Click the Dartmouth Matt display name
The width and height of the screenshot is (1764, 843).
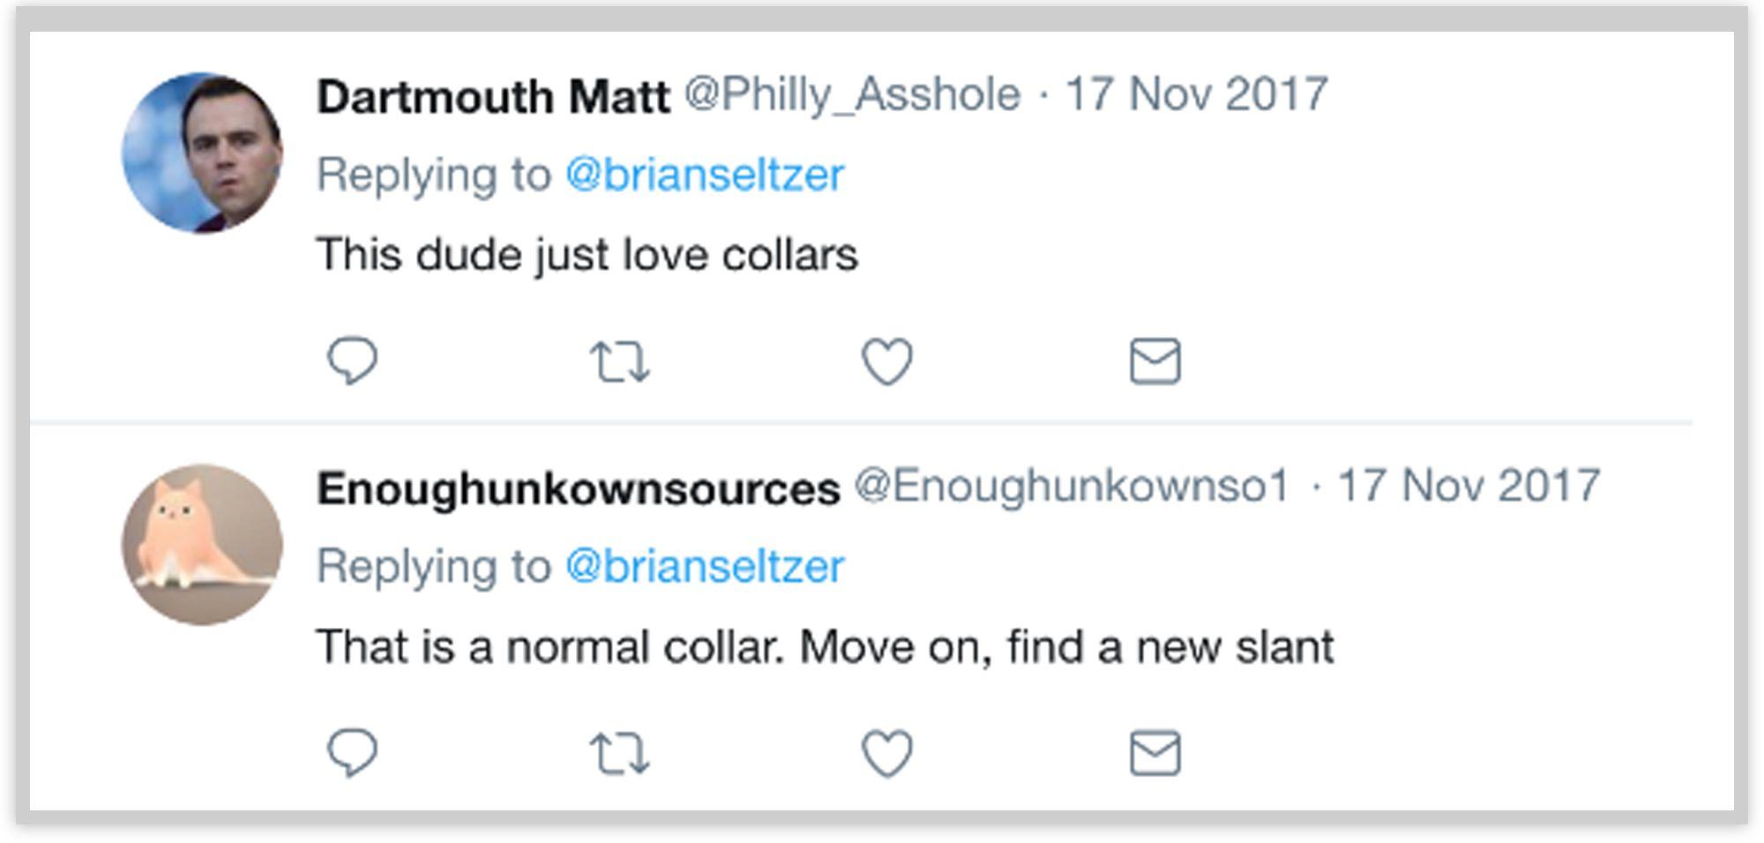493,96
